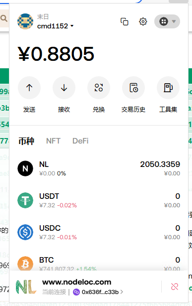
Task: Click the Receive (接收) down arrow icon
Action: tap(64, 88)
